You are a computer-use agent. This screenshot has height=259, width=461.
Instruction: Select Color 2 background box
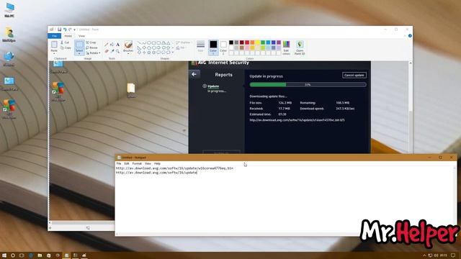click(223, 47)
